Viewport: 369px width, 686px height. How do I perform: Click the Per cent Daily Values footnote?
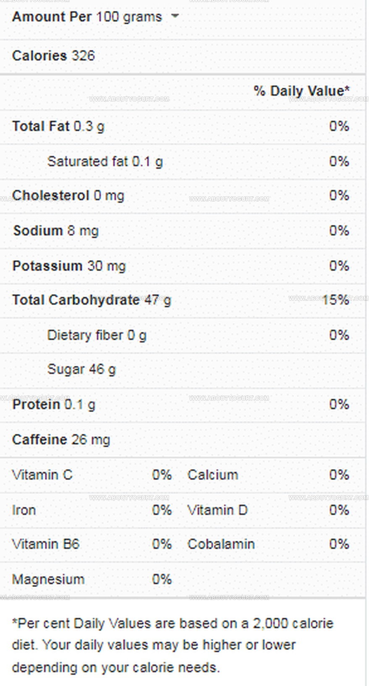pyautogui.click(x=173, y=645)
